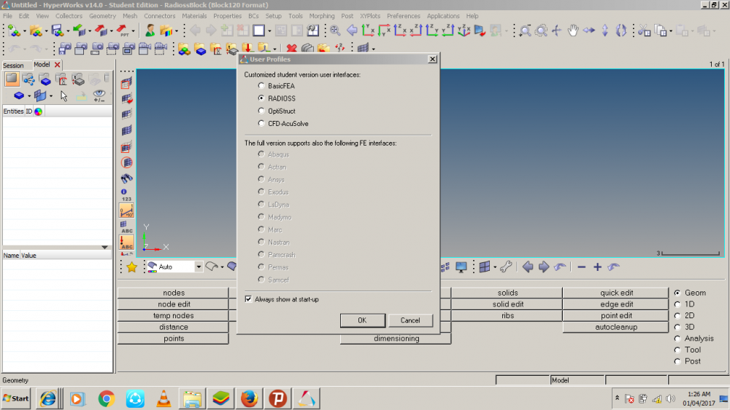Click the spin rotation icon
The height and width of the screenshot is (410, 730).
[621, 31]
